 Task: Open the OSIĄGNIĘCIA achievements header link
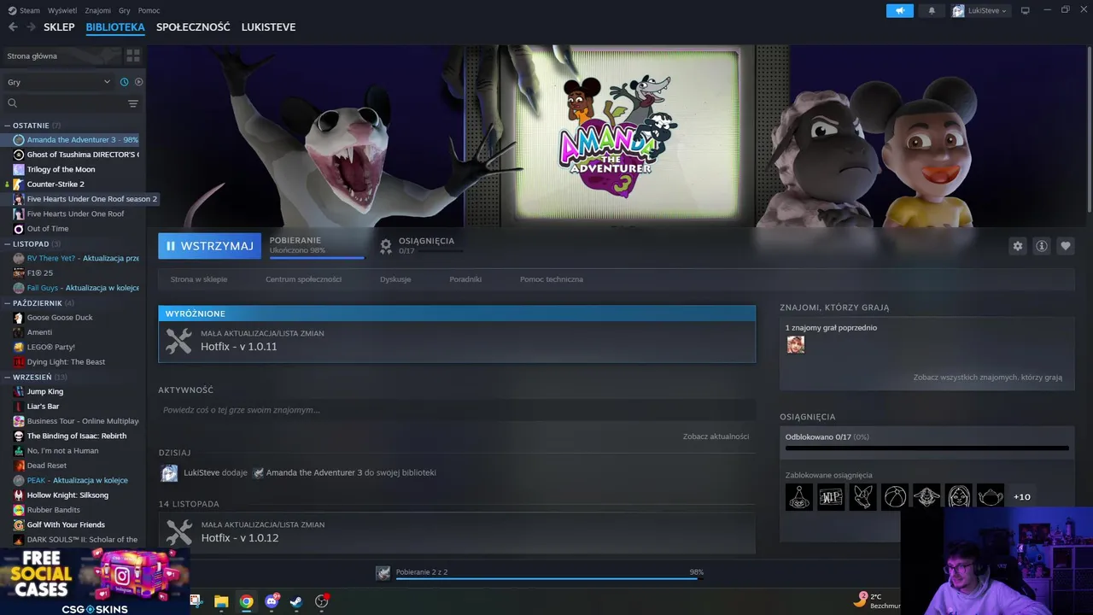[x=426, y=241]
